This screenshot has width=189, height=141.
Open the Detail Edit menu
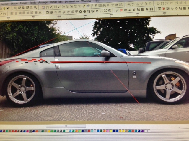point(56,2)
